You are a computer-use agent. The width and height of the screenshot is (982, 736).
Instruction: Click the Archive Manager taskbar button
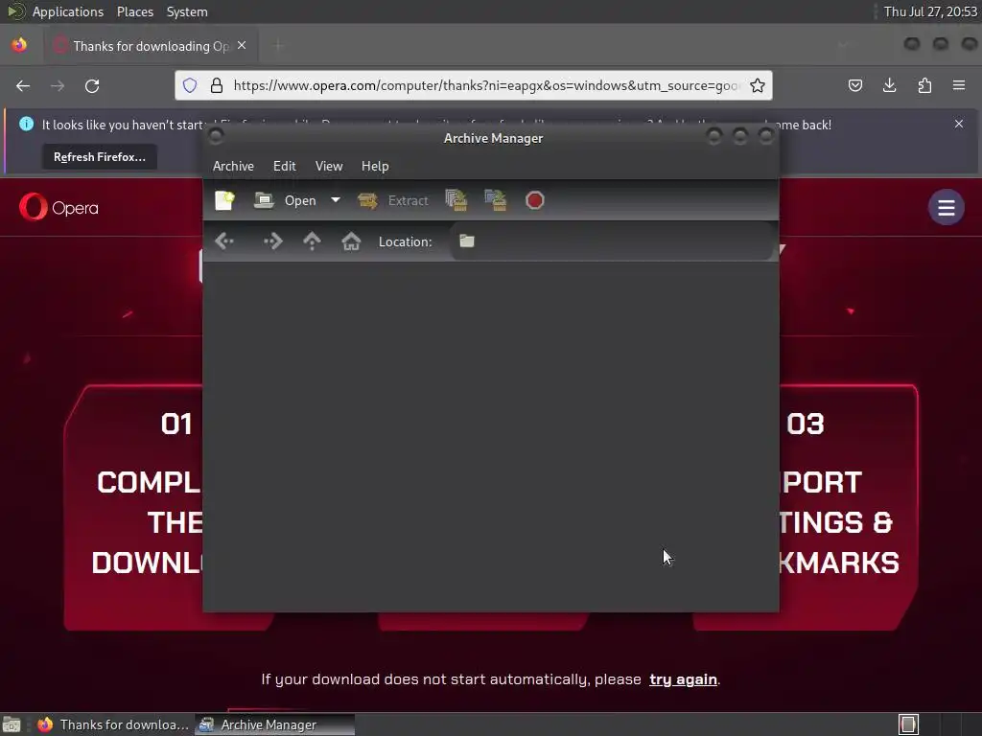[x=275, y=724]
